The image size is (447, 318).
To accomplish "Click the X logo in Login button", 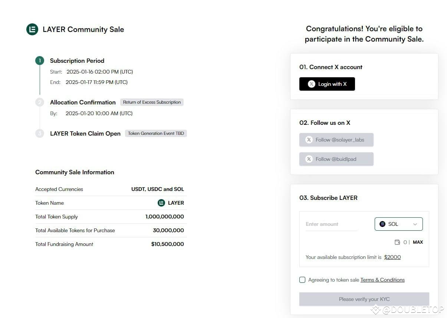I will pos(312,84).
